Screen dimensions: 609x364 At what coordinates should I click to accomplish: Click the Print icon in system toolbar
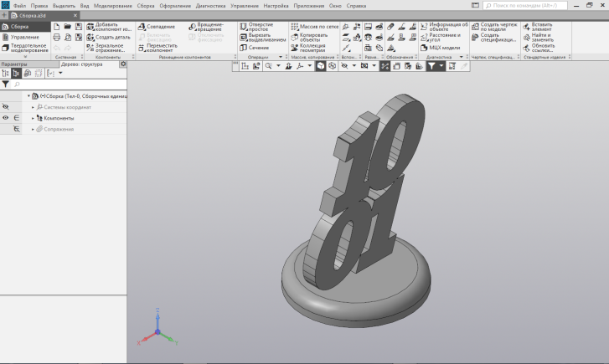pyautogui.click(x=56, y=38)
